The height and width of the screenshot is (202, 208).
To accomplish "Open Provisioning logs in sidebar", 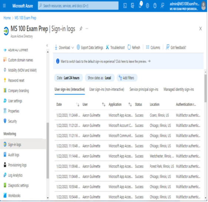I will pos(17,165).
